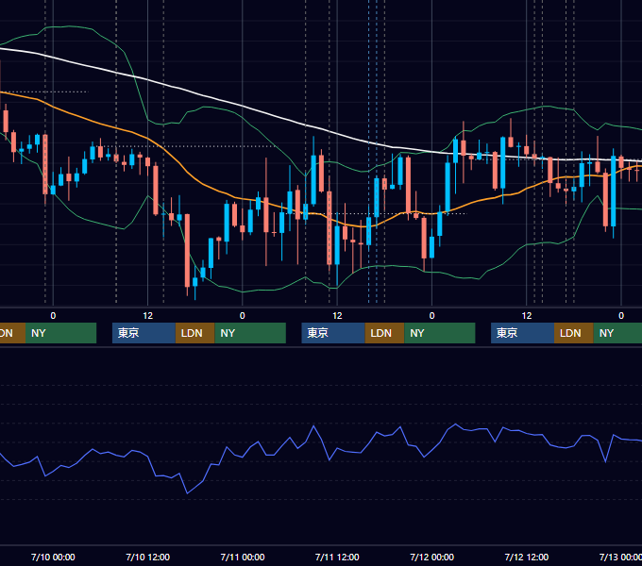The width and height of the screenshot is (642, 566).
Task: Select the 東京 session block for 7/12
Action: point(523,333)
